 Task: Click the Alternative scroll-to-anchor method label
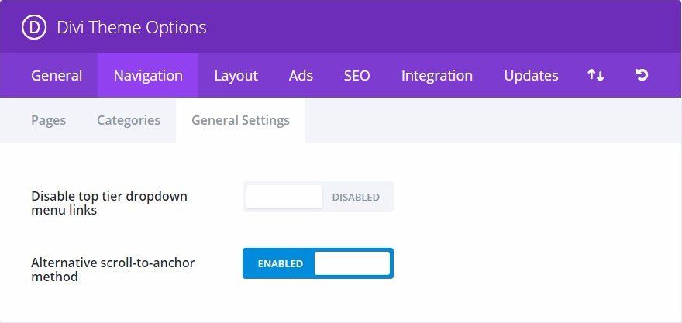[x=112, y=270]
